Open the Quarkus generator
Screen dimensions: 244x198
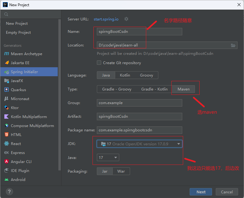[29, 90]
